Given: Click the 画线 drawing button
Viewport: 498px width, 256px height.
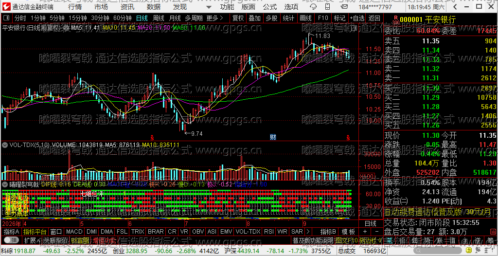Looking at the screenshot, I should 305,18.
